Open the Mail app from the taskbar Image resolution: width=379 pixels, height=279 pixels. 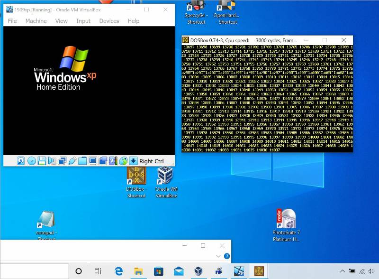pyautogui.click(x=179, y=271)
